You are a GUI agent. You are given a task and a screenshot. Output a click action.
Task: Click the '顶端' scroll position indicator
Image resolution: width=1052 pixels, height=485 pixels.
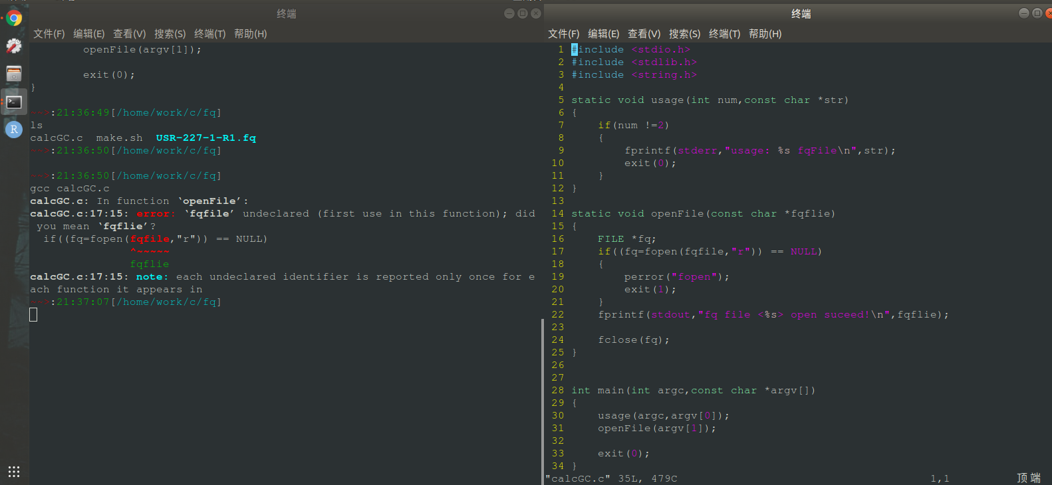coord(1029,478)
